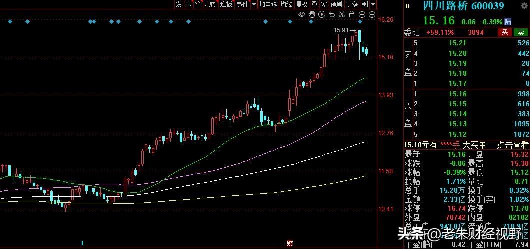Click the 财 marker on time axis
Image resolution: width=530 pixels, height=249 pixels.
pos(289,243)
